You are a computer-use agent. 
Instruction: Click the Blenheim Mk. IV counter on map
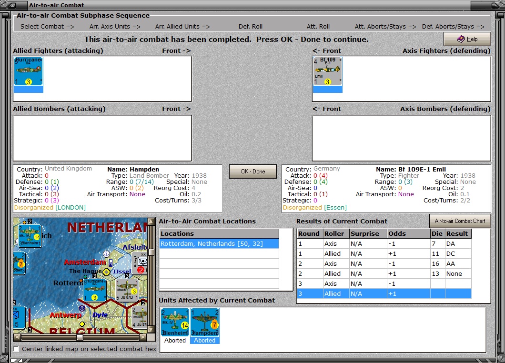[30, 235]
